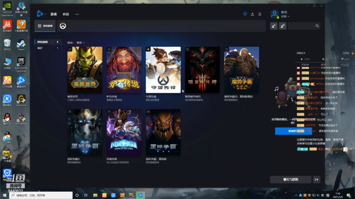The height and width of the screenshot is (199, 355).
Task: Select the 所有游戏 all games tab
Action: coord(45,26)
